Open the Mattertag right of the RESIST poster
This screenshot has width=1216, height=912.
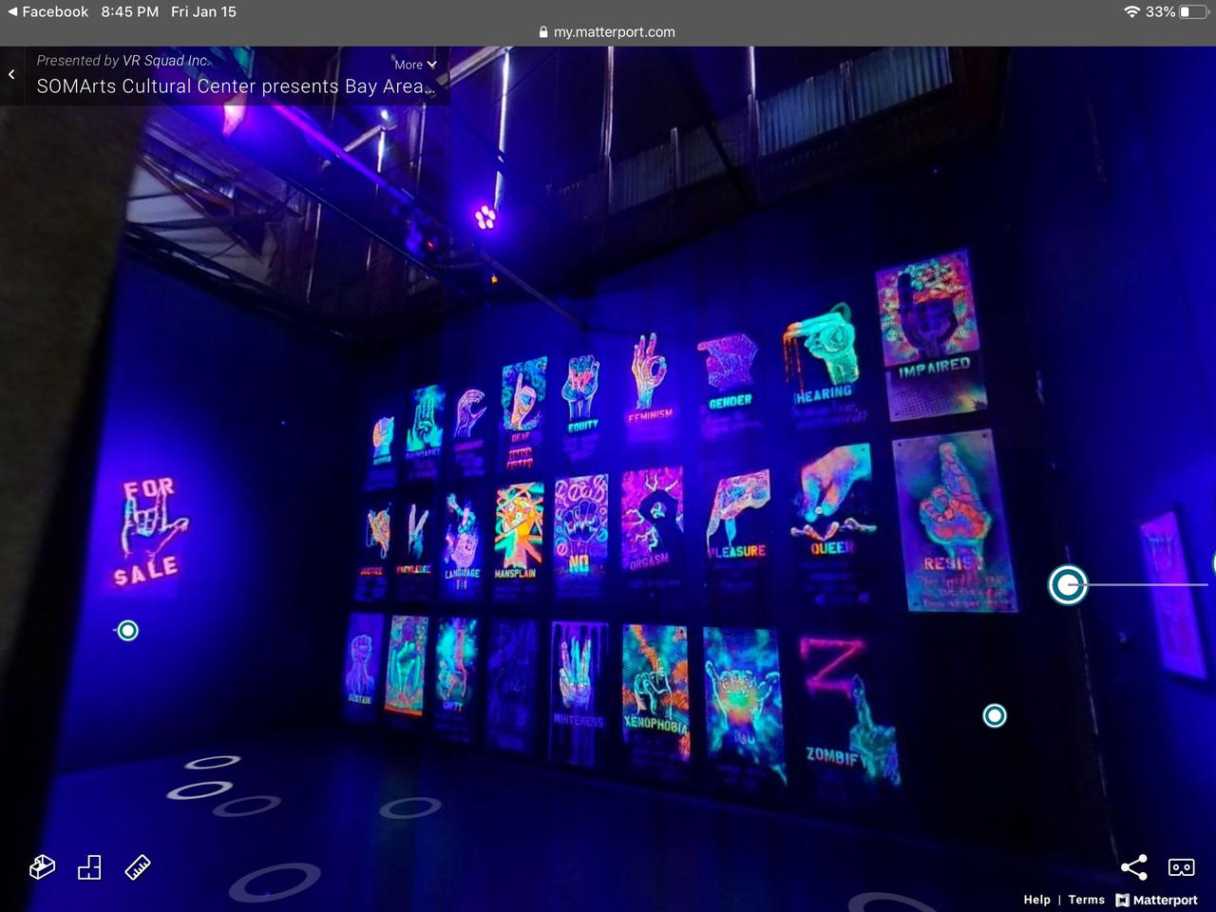coord(1068,584)
